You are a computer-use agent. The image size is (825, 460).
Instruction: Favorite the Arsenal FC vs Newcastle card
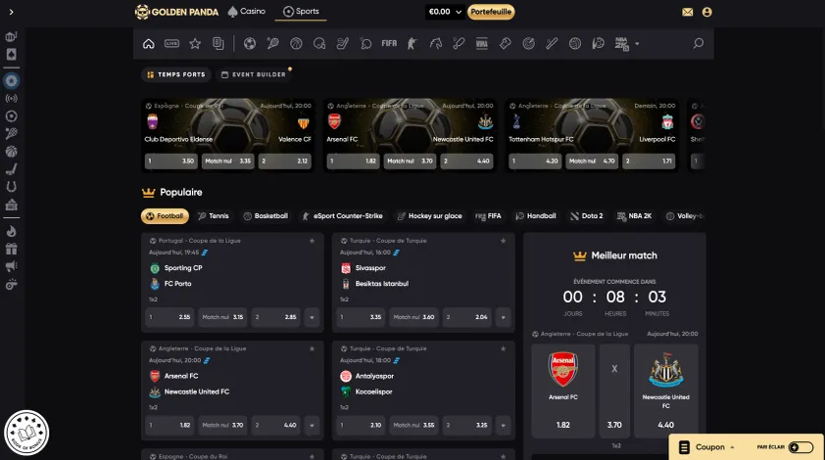[x=312, y=348]
